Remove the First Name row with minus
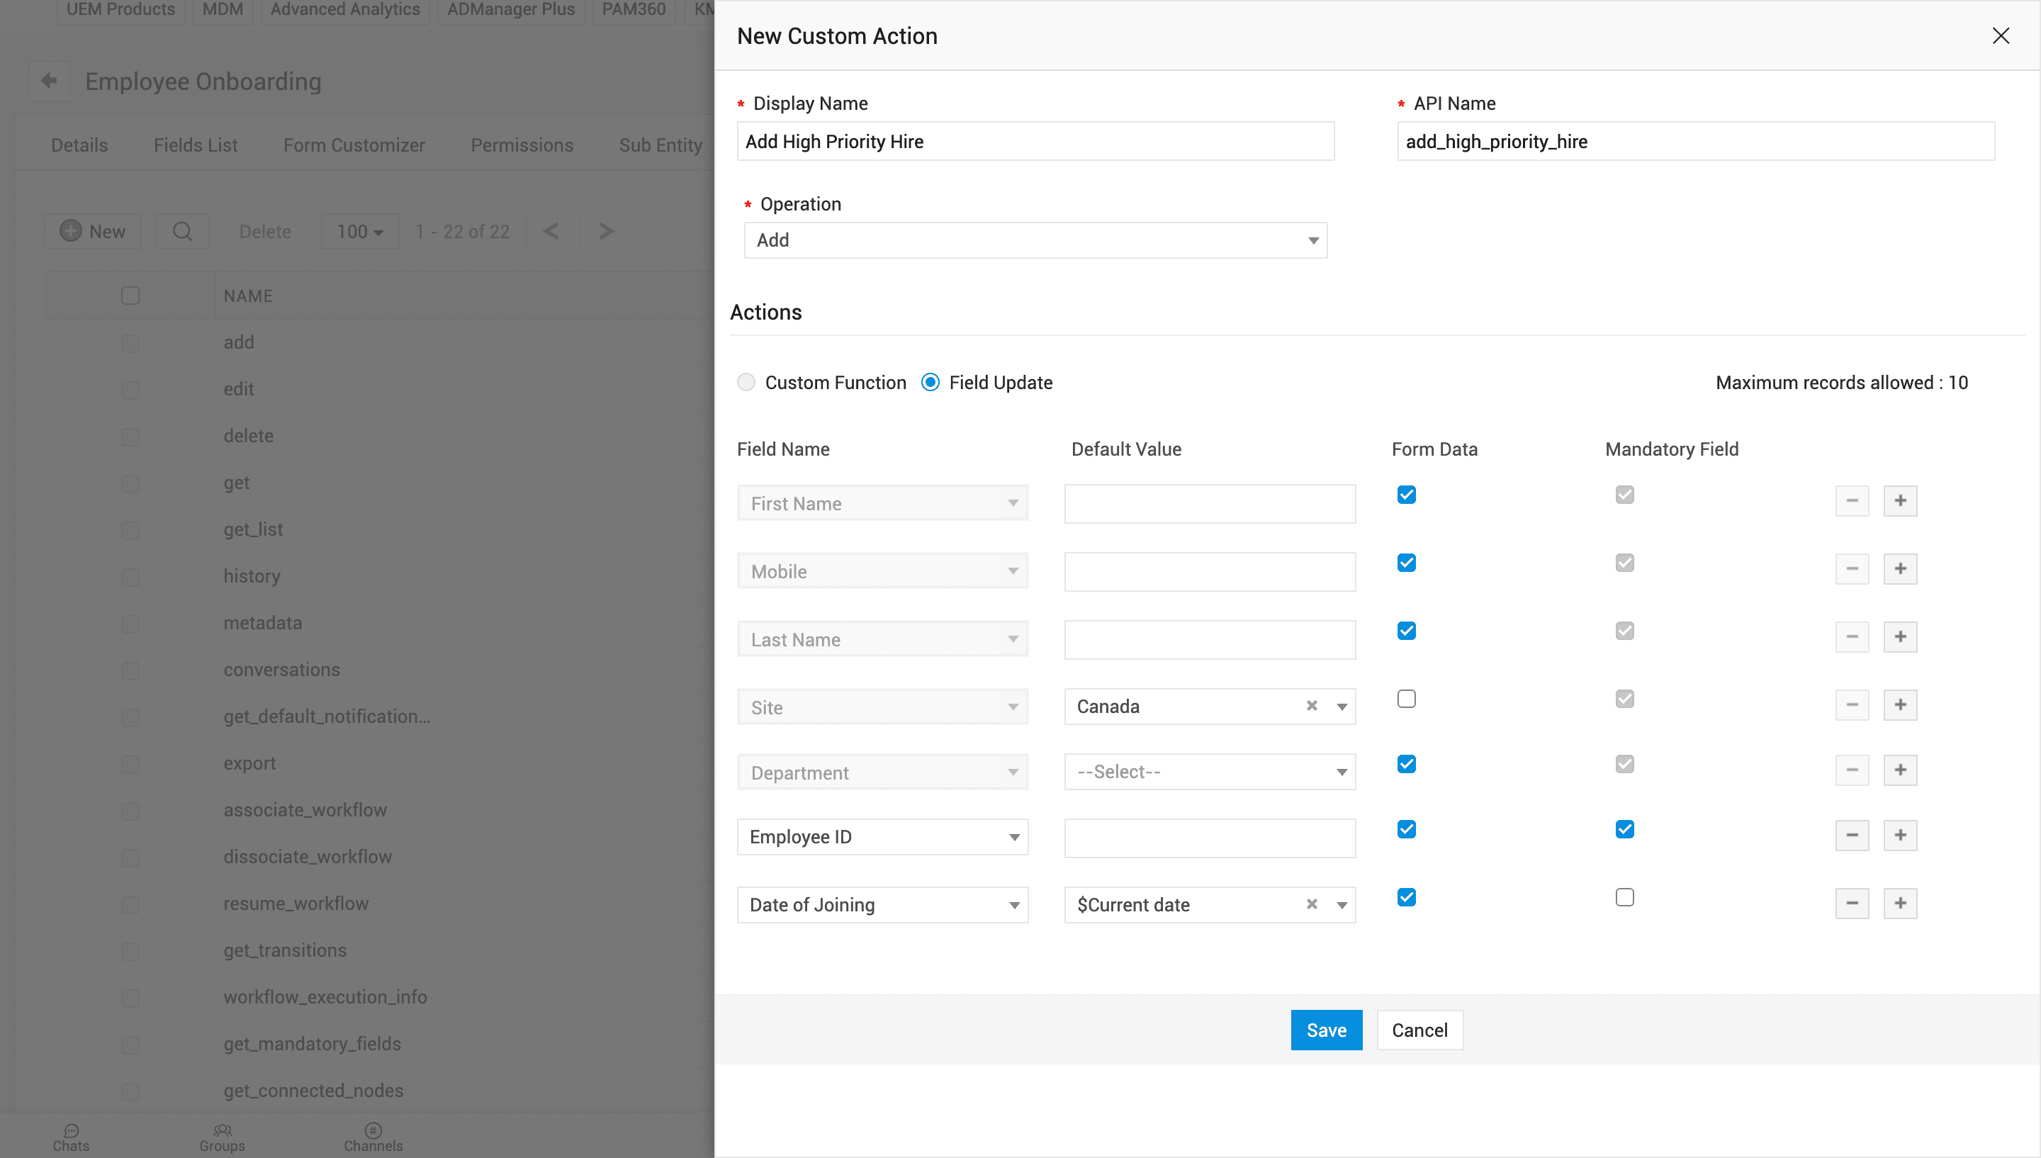Viewport: 2041px width, 1158px height. (x=1852, y=501)
